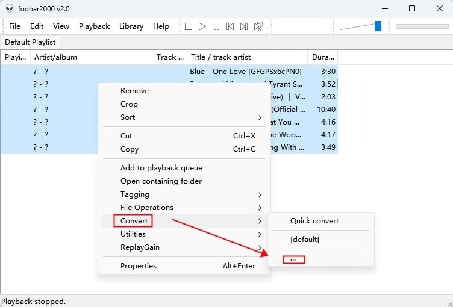The width and height of the screenshot is (453, 307).
Task: Choose Remove from the context menu
Action: [x=184, y=91]
